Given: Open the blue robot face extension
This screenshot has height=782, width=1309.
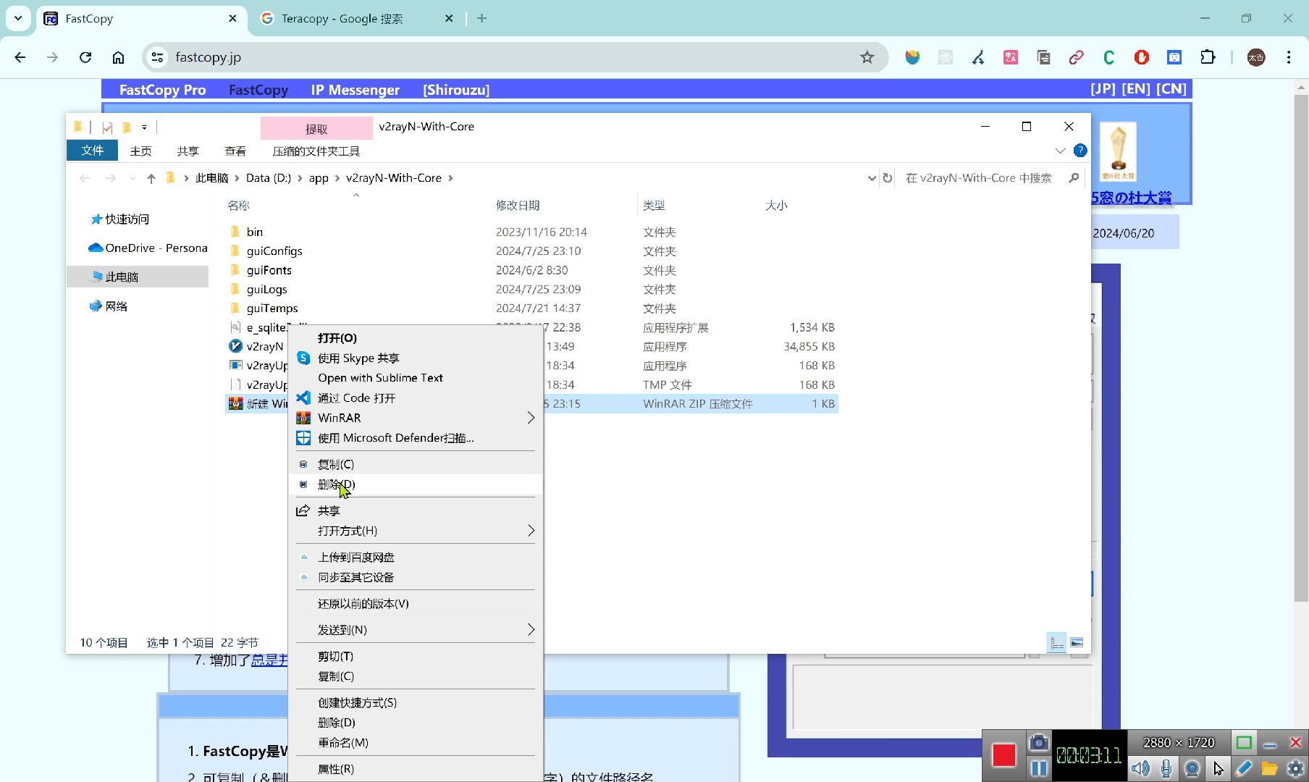Looking at the screenshot, I should [x=1174, y=57].
